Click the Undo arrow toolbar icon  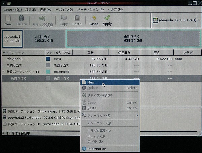coord(94,18)
